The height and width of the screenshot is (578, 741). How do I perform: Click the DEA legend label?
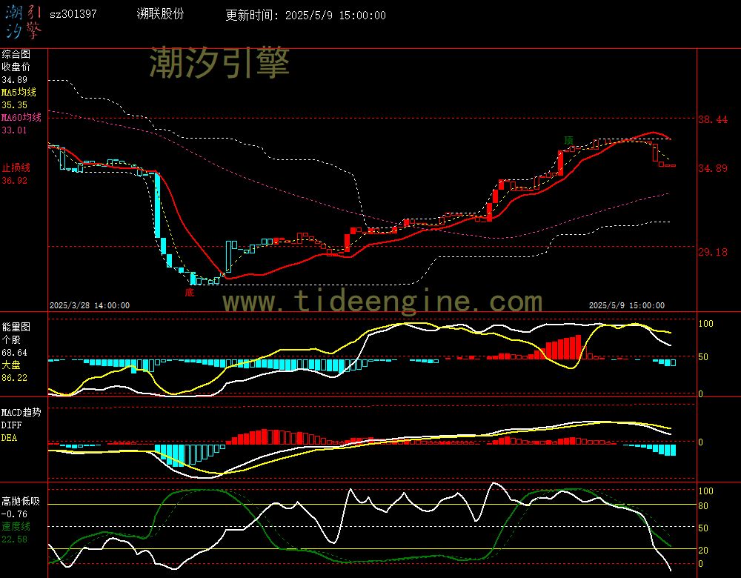(x=9, y=438)
